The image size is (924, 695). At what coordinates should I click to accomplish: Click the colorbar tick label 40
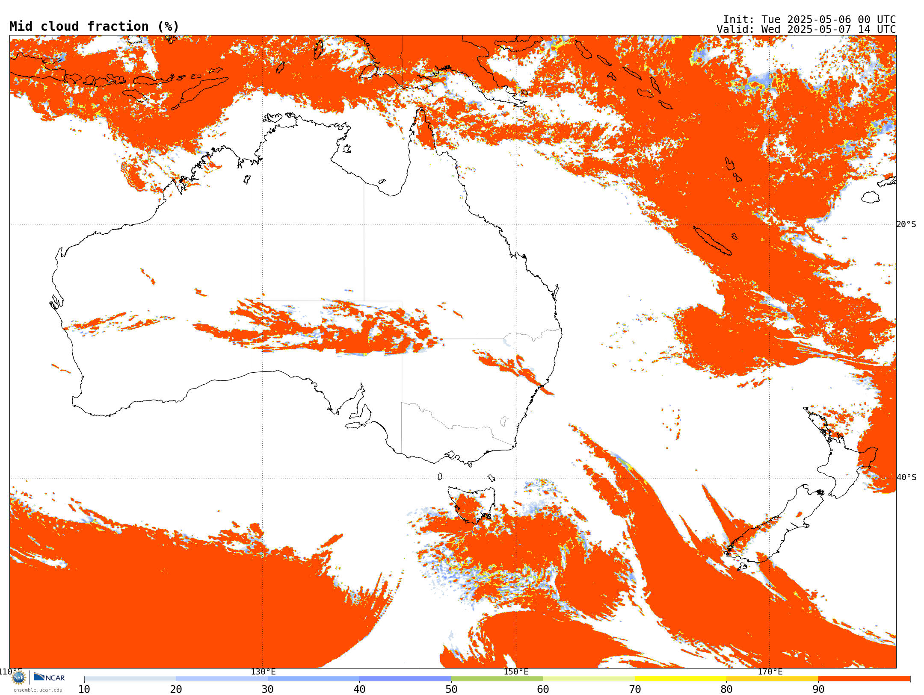(359, 689)
